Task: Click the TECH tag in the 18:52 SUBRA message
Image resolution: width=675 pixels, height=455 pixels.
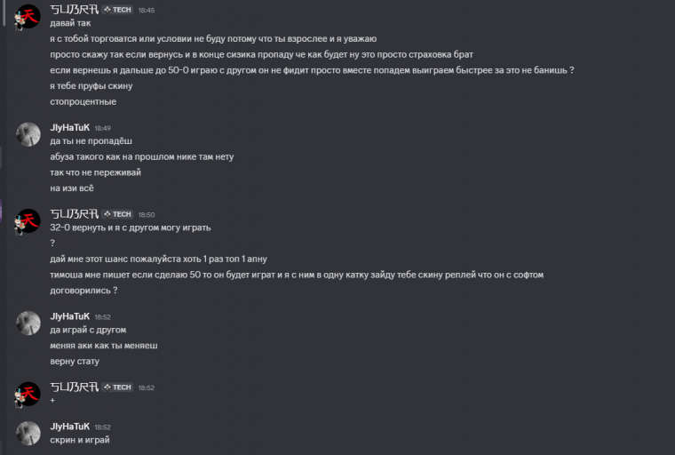Action: pos(117,387)
